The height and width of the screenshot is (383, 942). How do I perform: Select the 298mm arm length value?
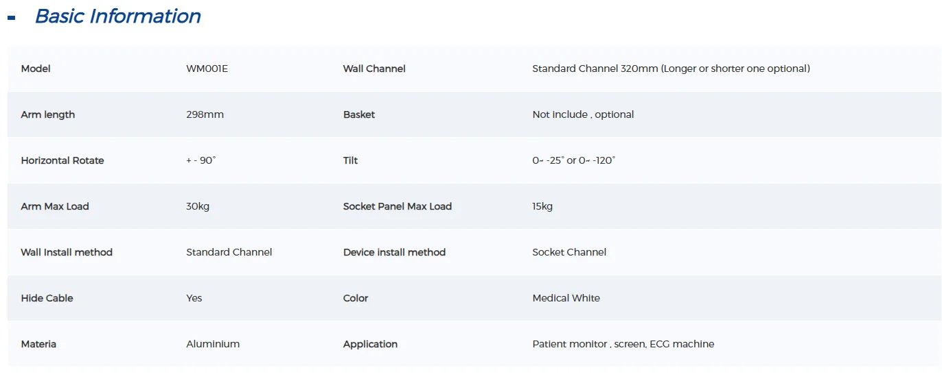coord(205,114)
